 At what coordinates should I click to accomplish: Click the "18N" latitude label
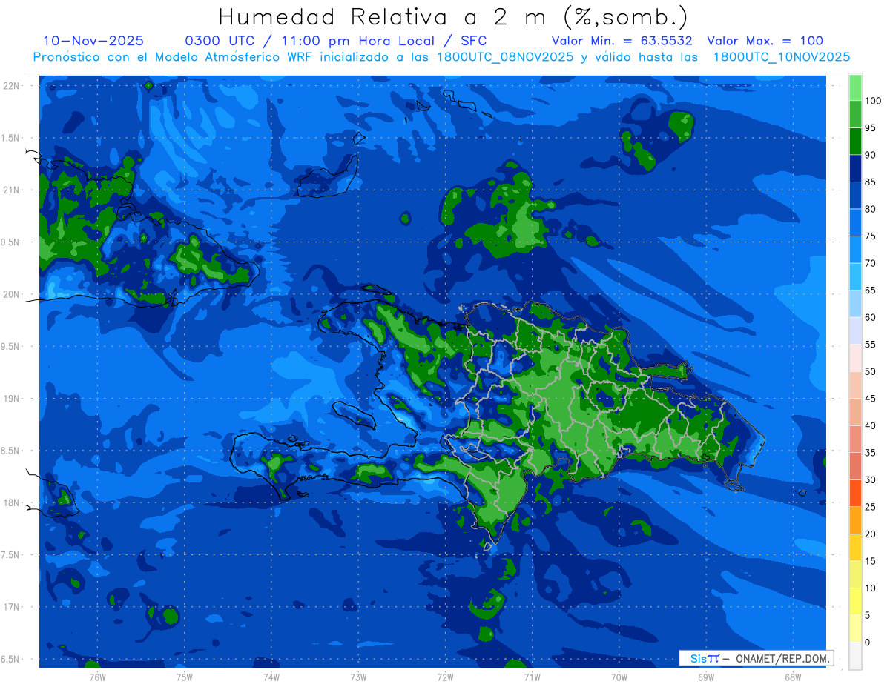11,503
